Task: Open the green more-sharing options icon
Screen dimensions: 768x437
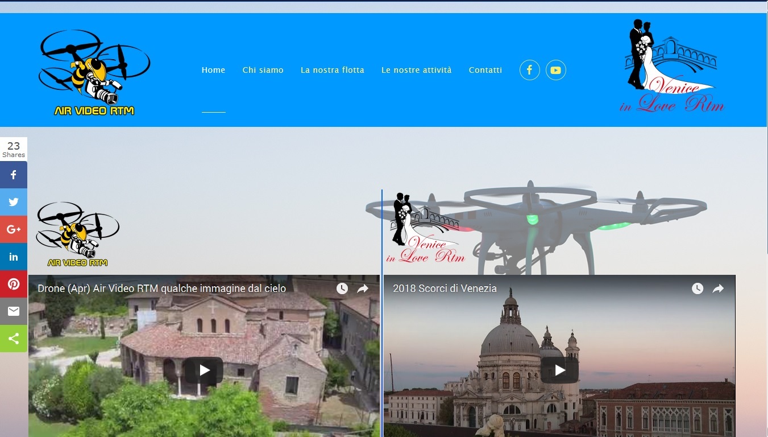Action: [14, 339]
